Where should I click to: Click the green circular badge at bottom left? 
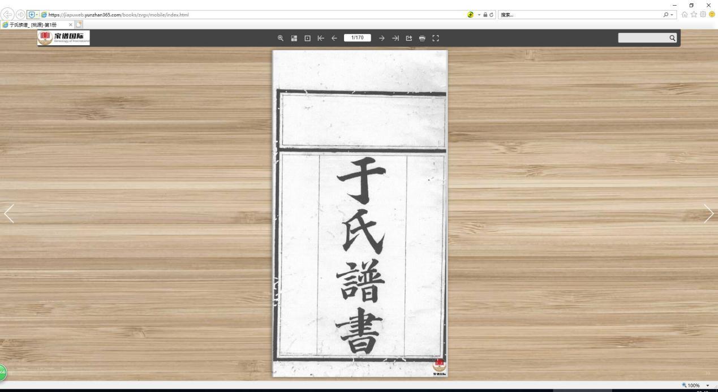pos(2,372)
